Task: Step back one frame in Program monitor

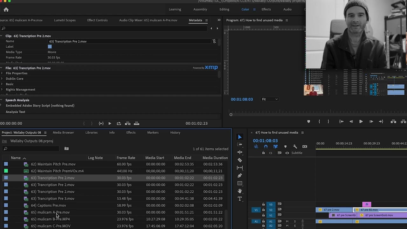Action: 351,121
